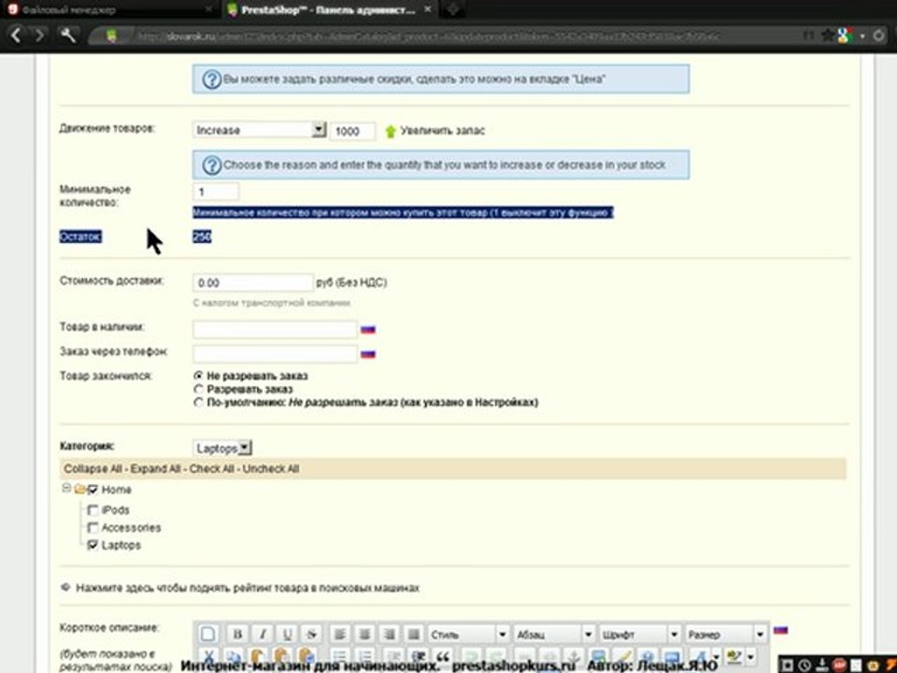Bookmark the page with the star icon
This screenshot has height=673, width=897.
(827, 36)
